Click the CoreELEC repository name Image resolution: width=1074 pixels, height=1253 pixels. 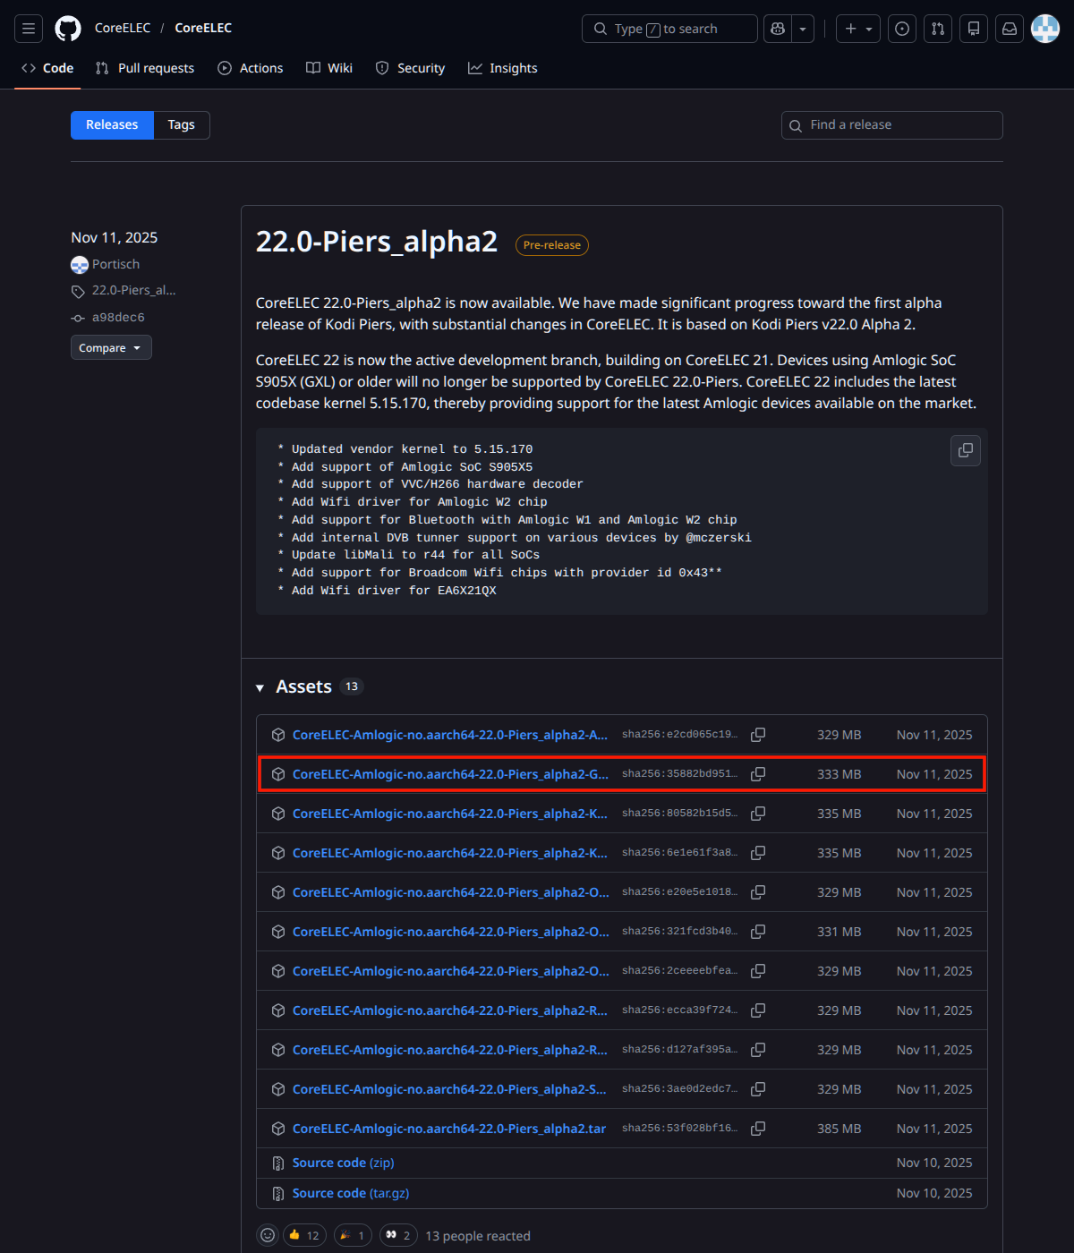[203, 29]
